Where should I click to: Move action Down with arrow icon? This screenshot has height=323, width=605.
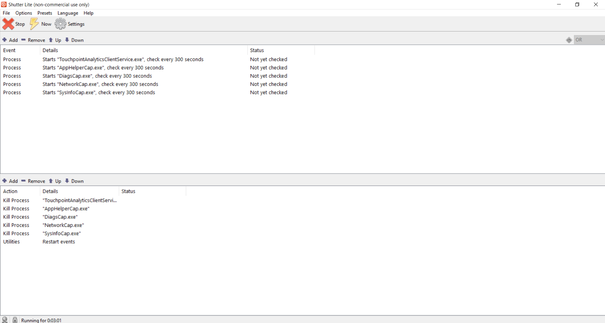67,181
